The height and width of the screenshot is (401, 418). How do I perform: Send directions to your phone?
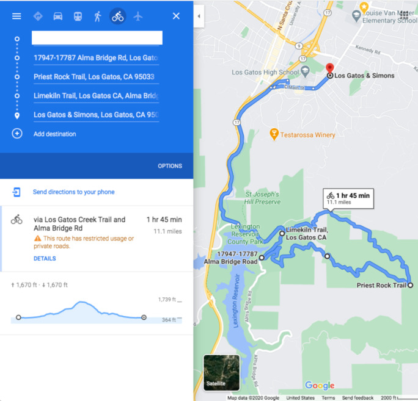coord(73,192)
